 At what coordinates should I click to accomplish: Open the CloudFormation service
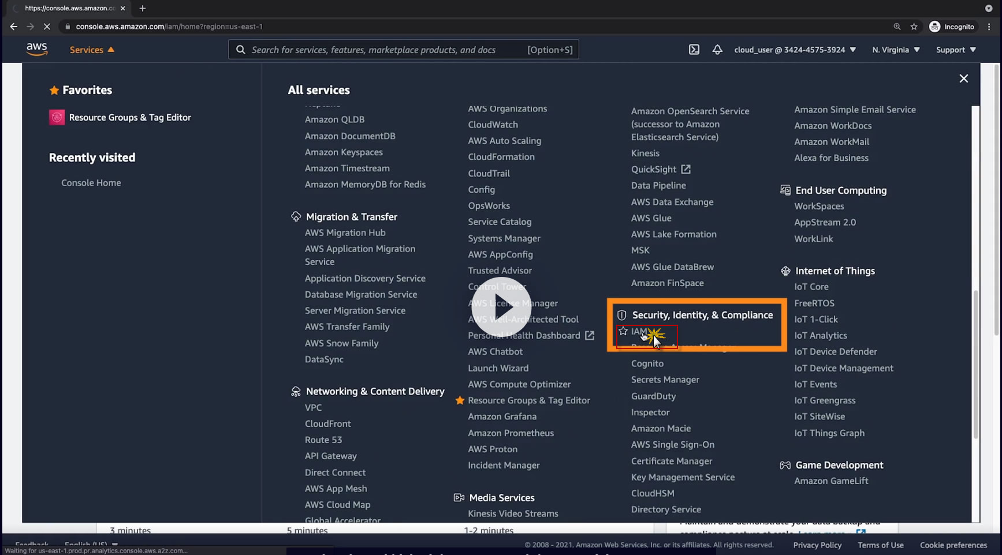click(x=501, y=157)
